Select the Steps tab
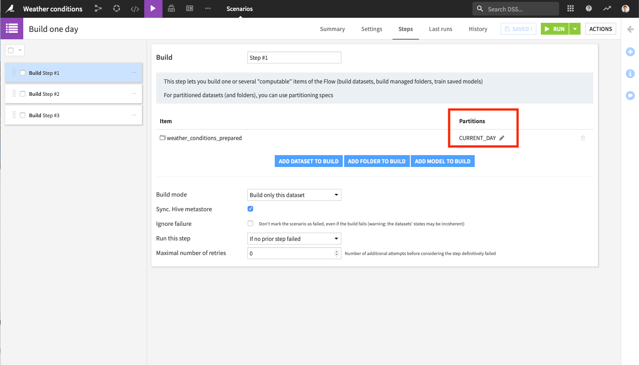This screenshot has height=365, width=639. tap(405, 29)
